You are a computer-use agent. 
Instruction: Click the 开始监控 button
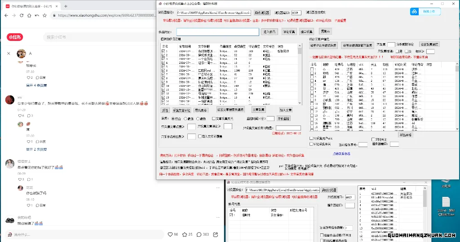coord(283,118)
